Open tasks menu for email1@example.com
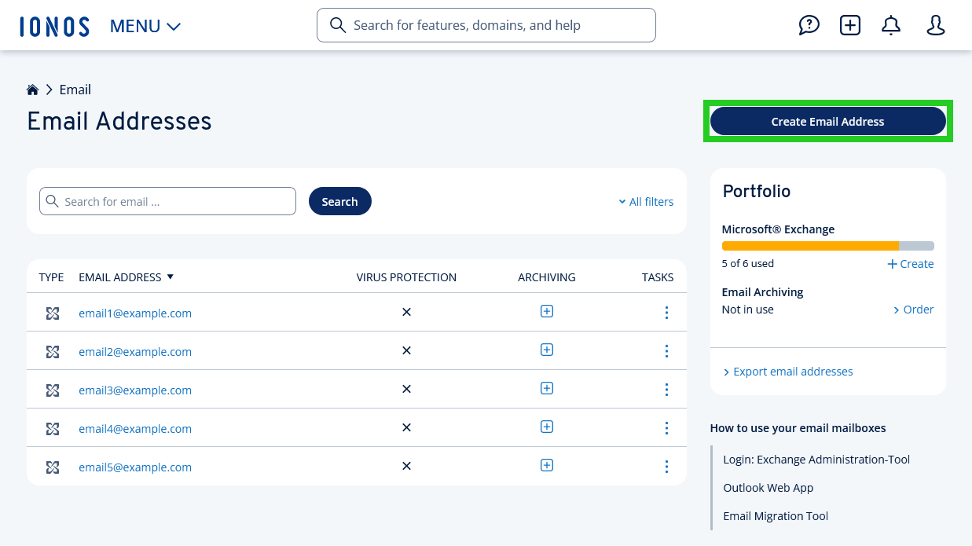 coord(666,313)
